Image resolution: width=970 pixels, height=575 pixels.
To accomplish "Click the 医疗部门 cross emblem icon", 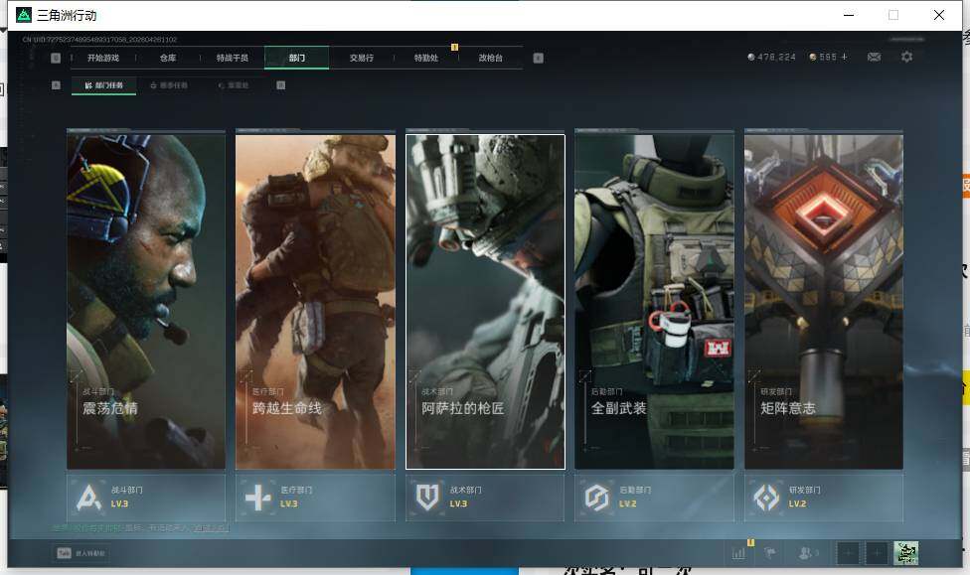I will [x=258, y=497].
